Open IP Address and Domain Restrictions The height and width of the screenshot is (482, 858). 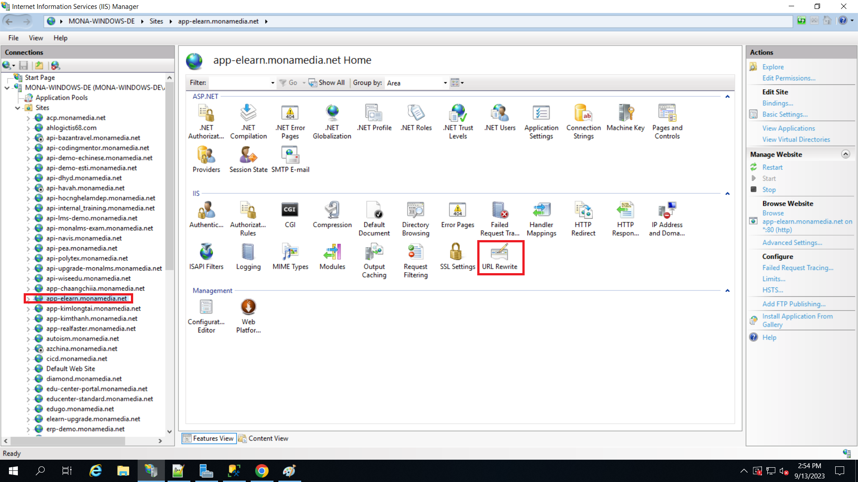click(x=667, y=219)
